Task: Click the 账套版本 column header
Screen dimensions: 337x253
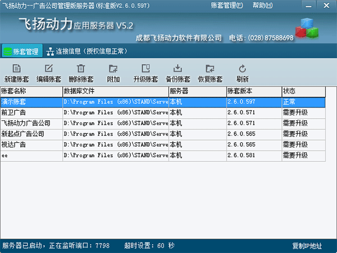Action: tap(253, 91)
